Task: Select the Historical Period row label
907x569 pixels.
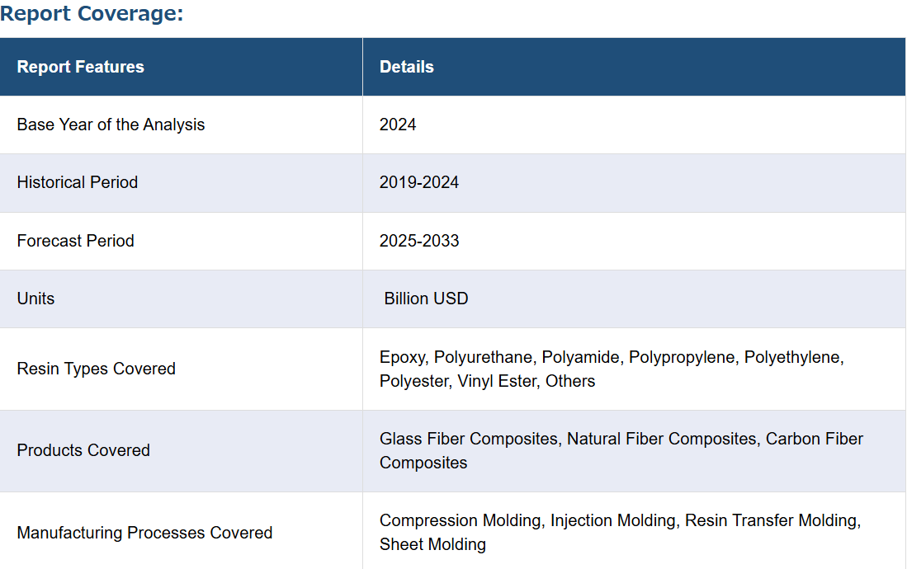Action: click(x=78, y=183)
